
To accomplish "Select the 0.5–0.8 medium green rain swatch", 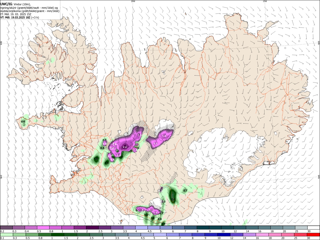I will click(32, 234).
